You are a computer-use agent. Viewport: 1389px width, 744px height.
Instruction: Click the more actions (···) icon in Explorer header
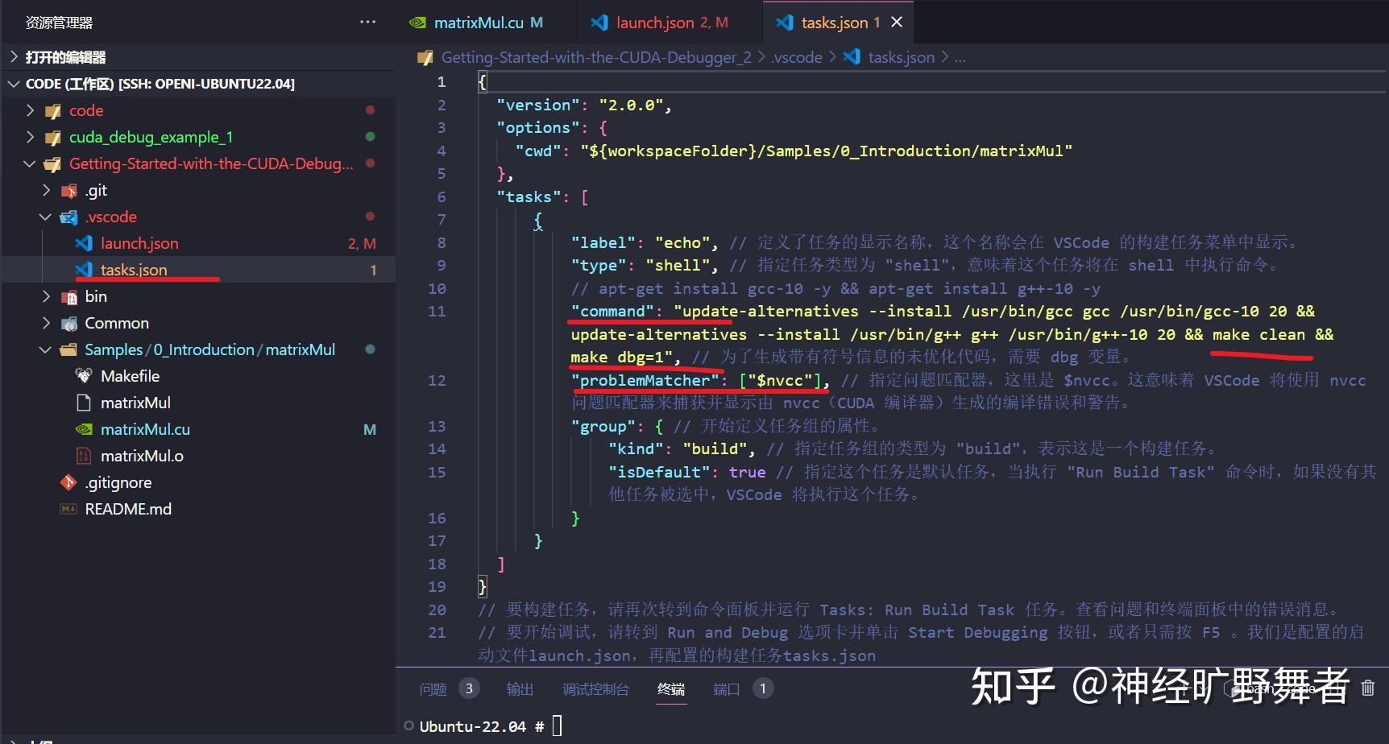[x=367, y=22]
